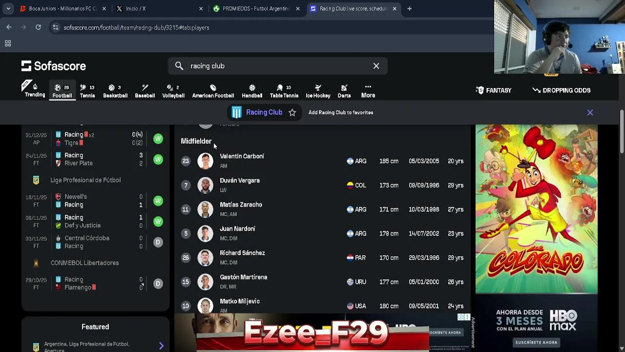
Task: Open the Los Colorado HBO Max advertisement
Action: pos(537,209)
